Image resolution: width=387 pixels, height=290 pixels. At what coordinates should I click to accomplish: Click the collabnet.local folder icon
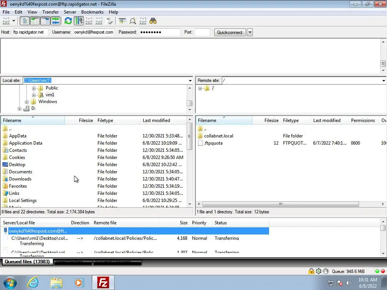200,136
